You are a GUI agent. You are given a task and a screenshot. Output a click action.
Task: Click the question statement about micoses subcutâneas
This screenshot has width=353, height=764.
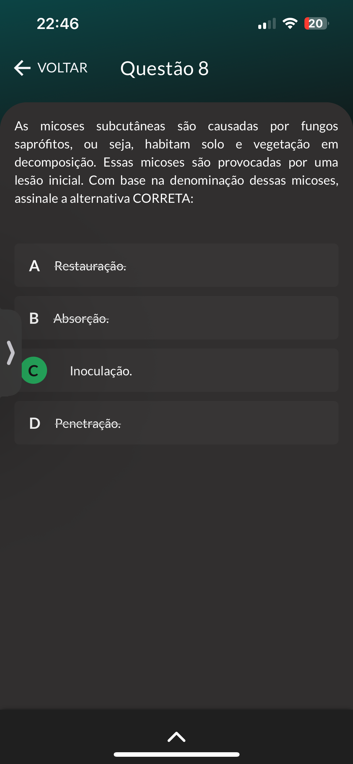click(x=176, y=162)
